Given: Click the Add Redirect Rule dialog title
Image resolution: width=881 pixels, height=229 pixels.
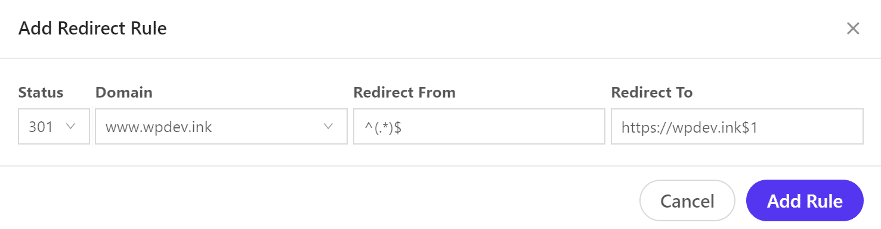Looking at the screenshot, I should [x=92, y=29].
